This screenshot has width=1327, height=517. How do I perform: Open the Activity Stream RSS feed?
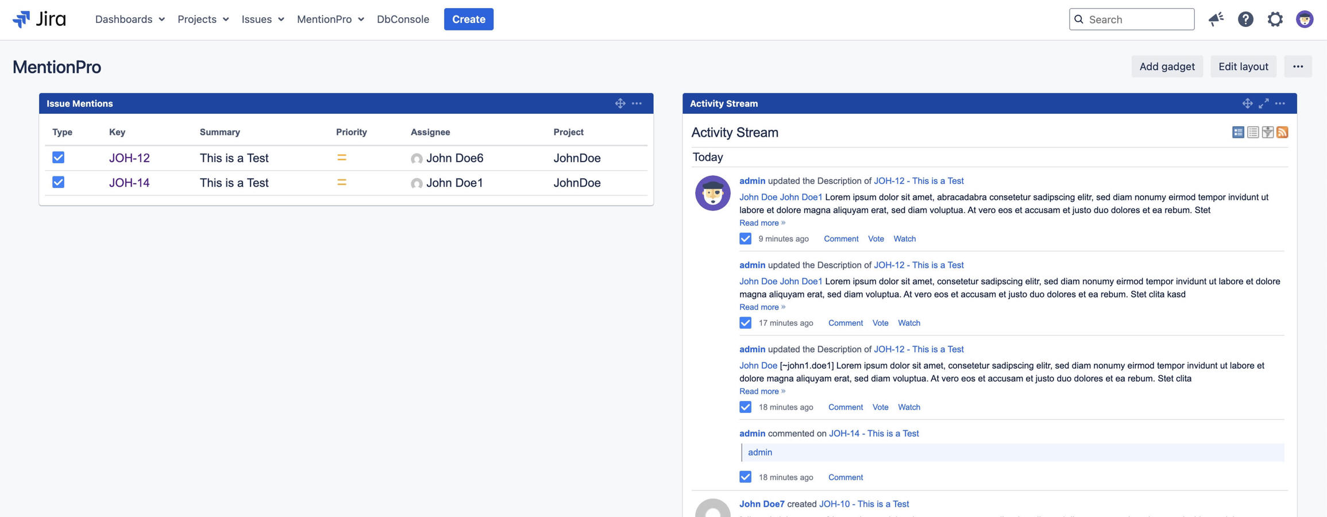click(x=1282, y=132)
